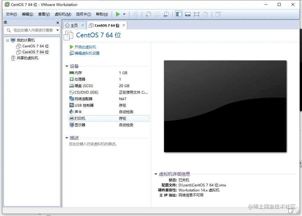Image resolution: width=302 pixels, height=216 pixels.
Task: Select 共享的虚拟机 in the library
Action: tap(27, 58)
